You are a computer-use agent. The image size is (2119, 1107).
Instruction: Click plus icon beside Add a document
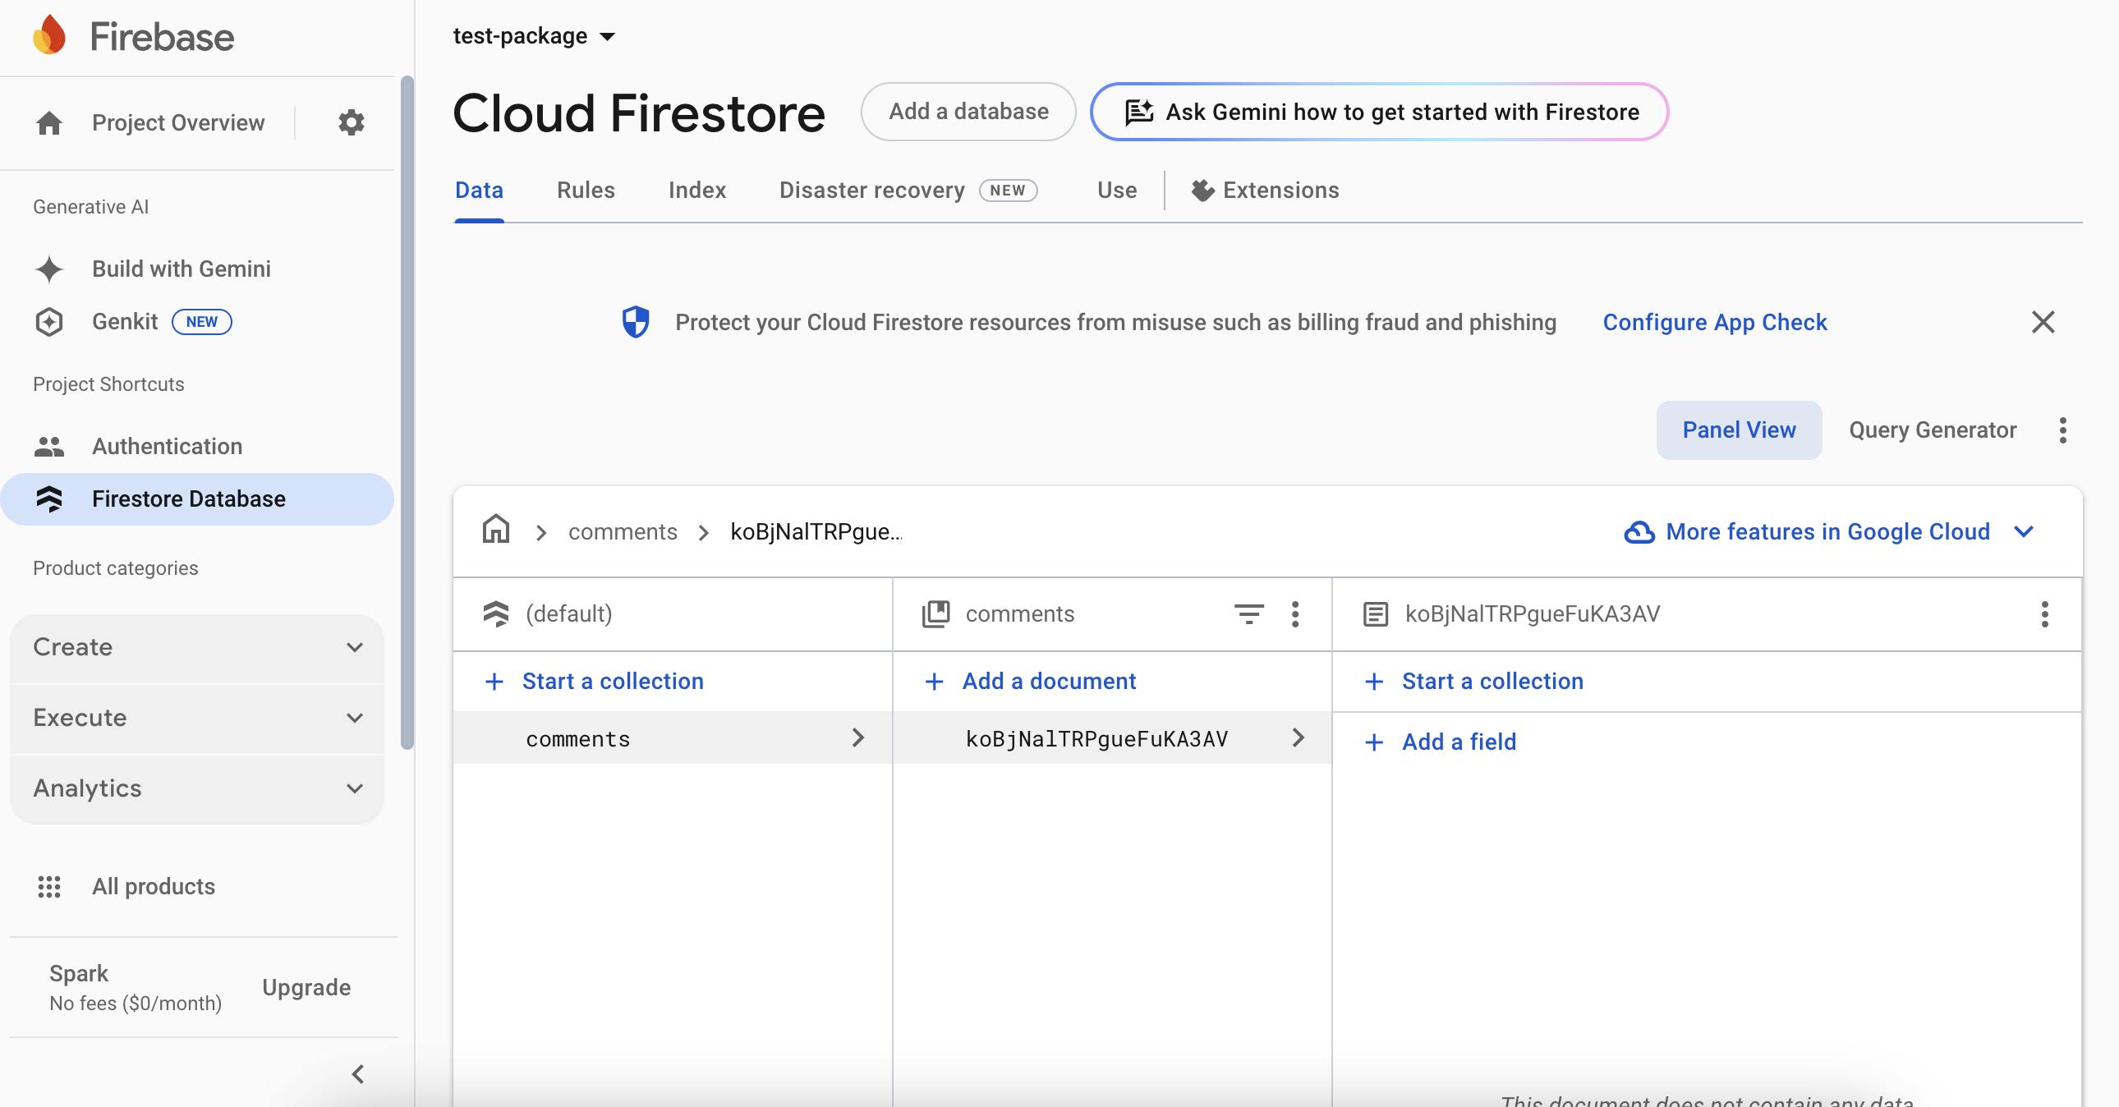click(934, 681)
